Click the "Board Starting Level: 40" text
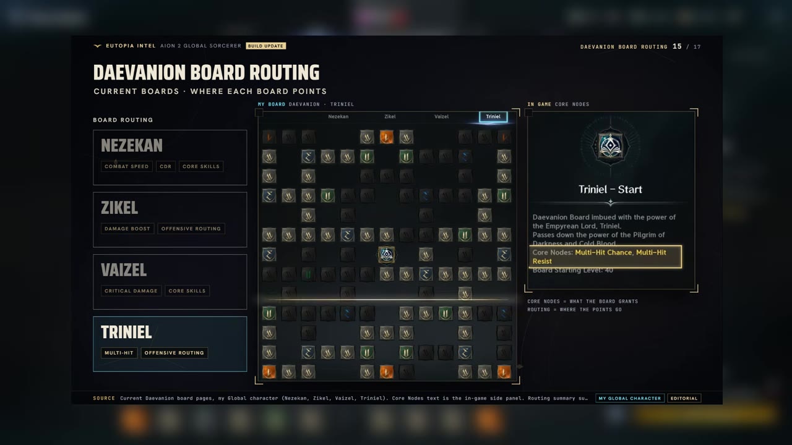Image resolution: width=792 pixels, height=445 pixels. pos(573,270)
